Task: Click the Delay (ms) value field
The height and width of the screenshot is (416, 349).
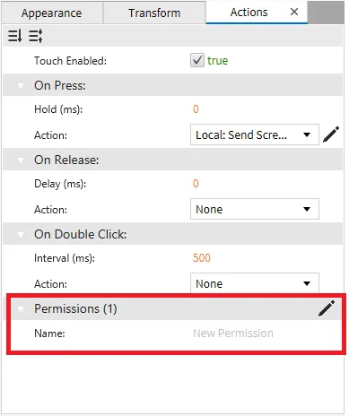Action: click(x=196, y=184)
